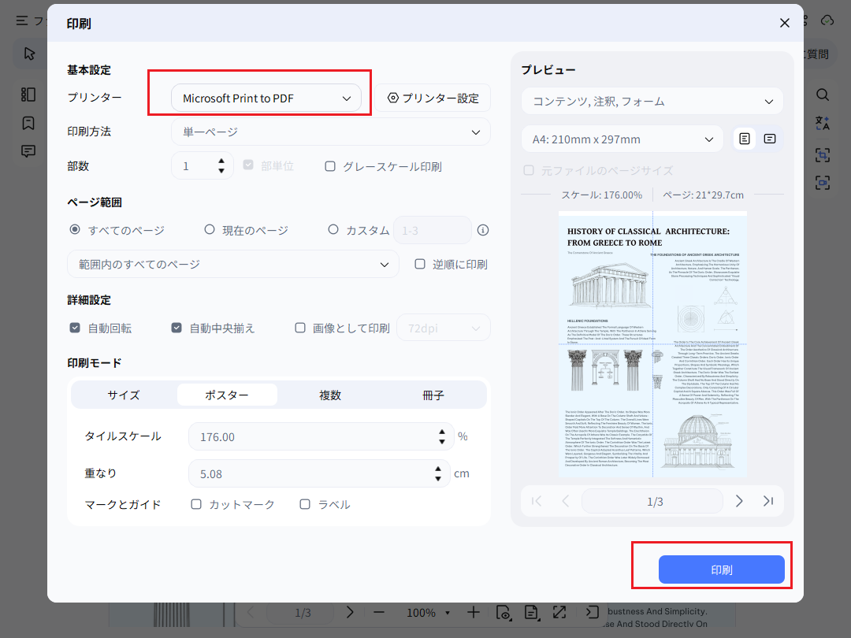Enable grayscale printing checkbox
This screenshot has height=638, width=851.
point(330,166)
